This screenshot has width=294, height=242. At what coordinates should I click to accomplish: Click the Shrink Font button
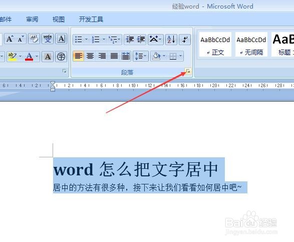(21, 39)
